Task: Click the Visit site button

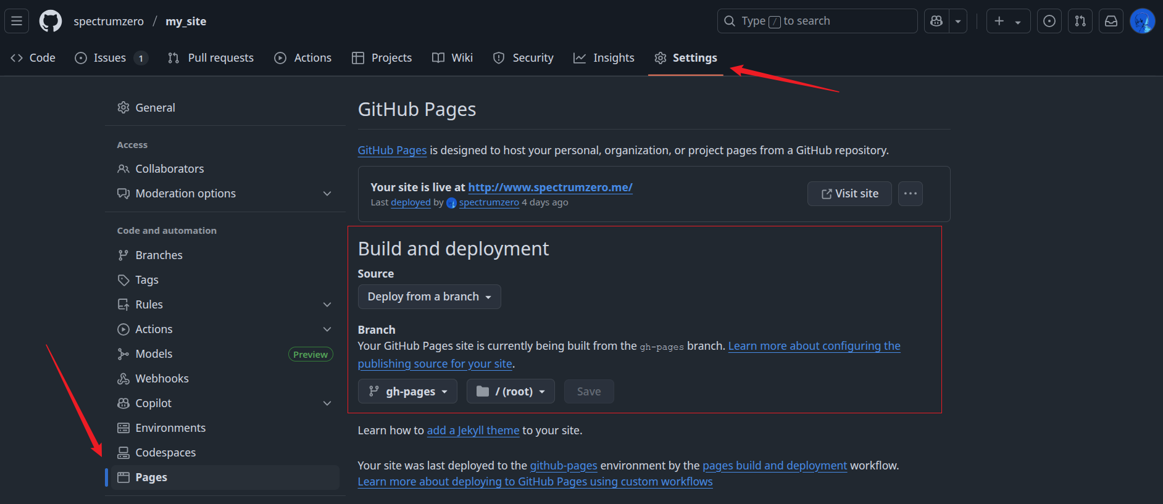Action: (849, 194)
